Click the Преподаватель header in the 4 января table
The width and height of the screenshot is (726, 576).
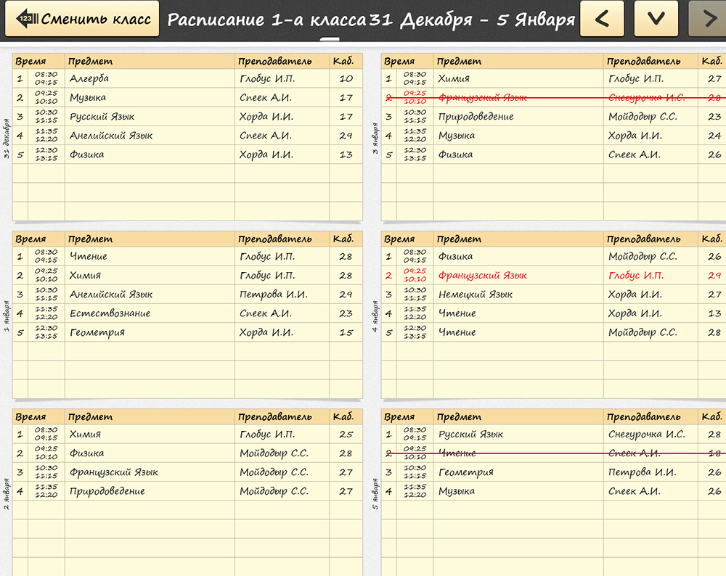(643, 239)
